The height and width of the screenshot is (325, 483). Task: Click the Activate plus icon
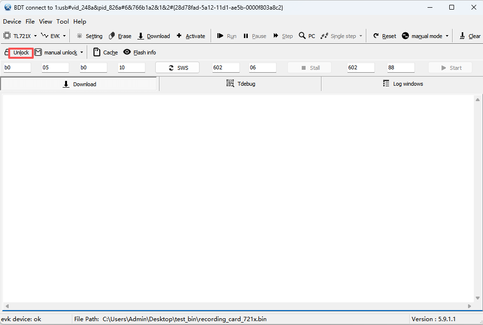point(179,36)
